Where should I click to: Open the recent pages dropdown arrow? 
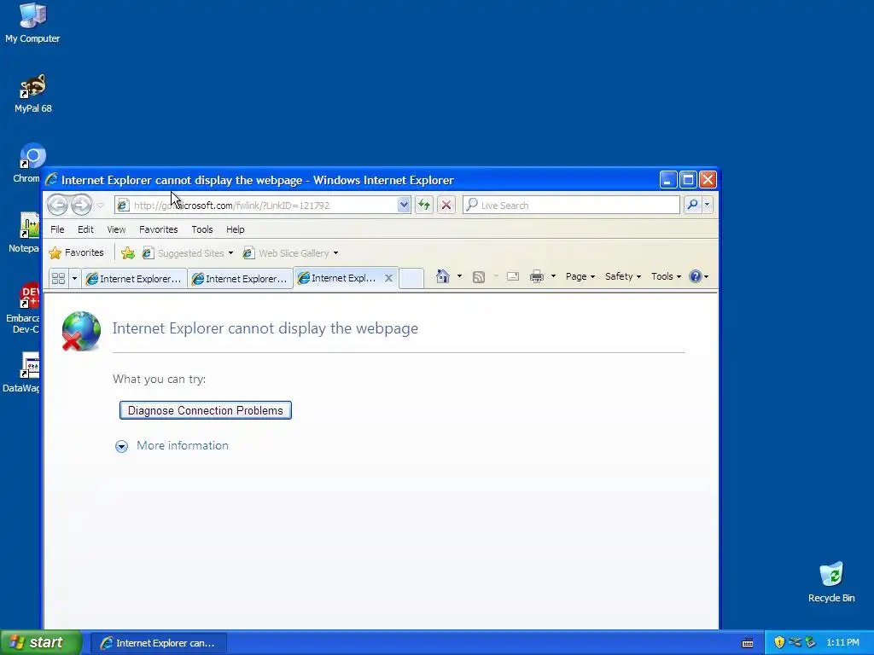(x=101, y=206)
